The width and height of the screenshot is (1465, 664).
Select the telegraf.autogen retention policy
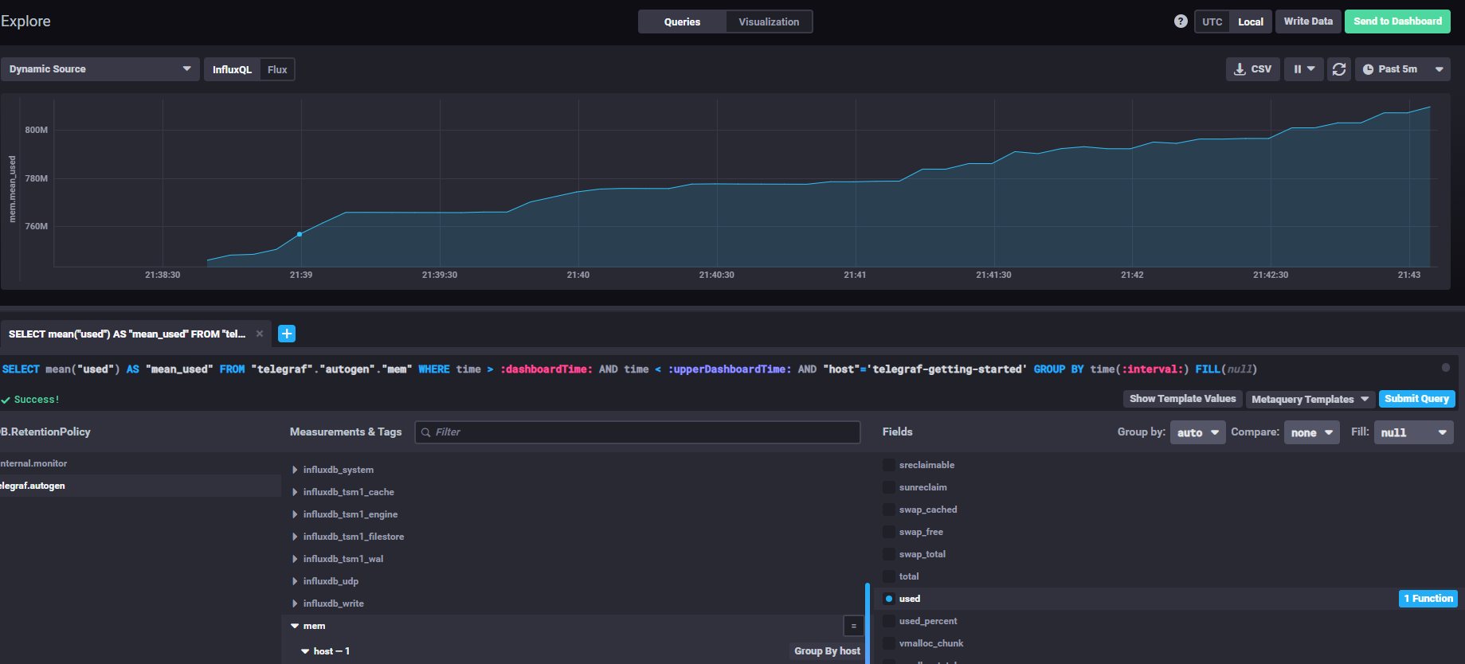[x=140, y=486]
